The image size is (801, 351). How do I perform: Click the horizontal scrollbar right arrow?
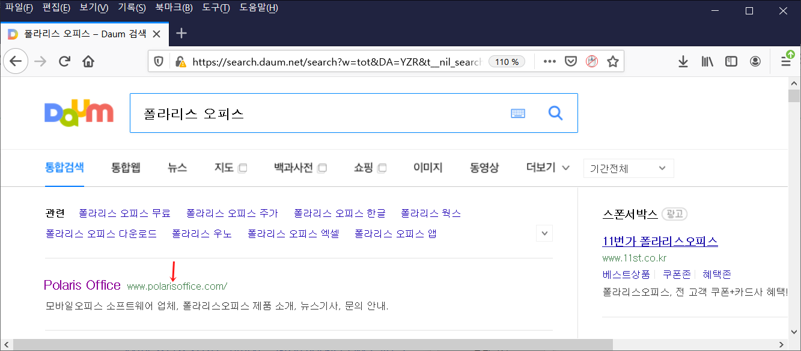pyautogui.click(x=782, y=344)
